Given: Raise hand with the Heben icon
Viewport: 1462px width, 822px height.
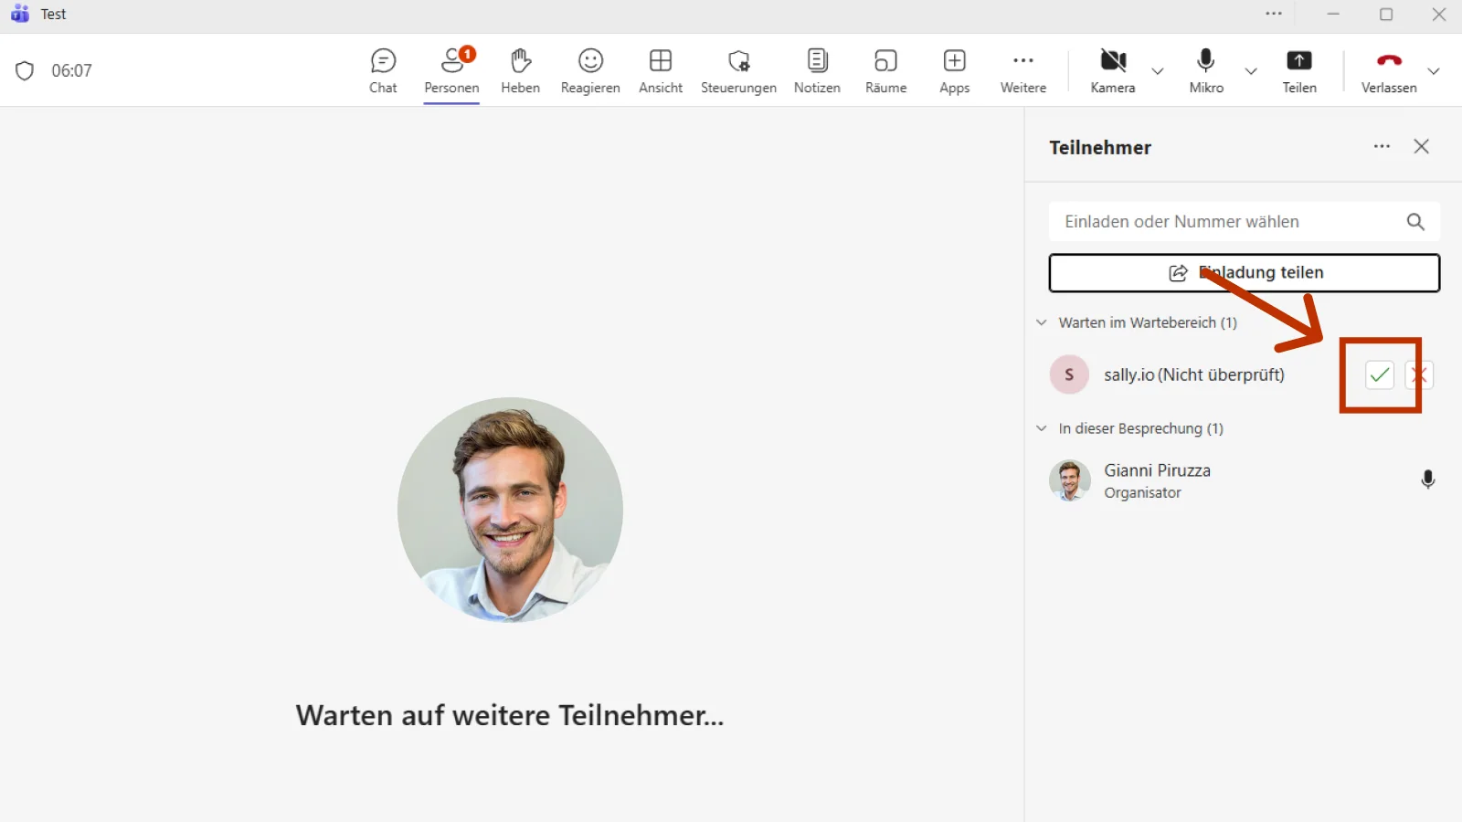Looking at the screenshot, I should click(x=520, y=71).
